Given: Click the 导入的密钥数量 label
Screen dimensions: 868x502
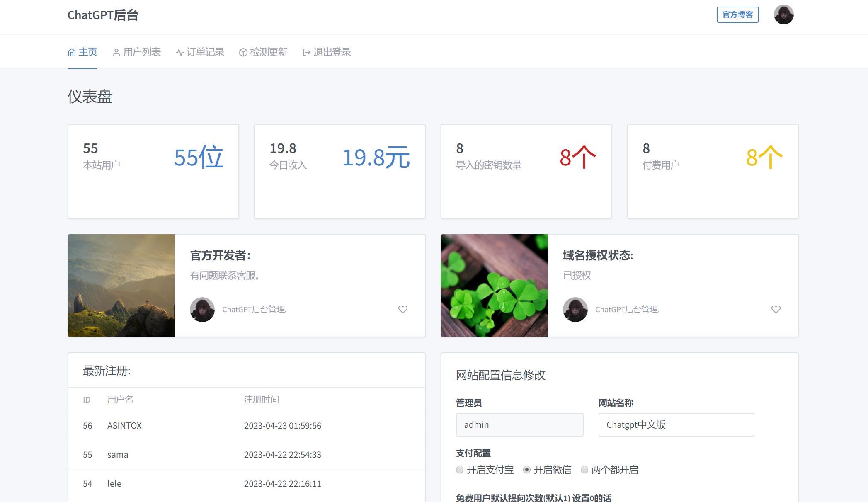Looking at the screenshot, I should coord(489,165).
